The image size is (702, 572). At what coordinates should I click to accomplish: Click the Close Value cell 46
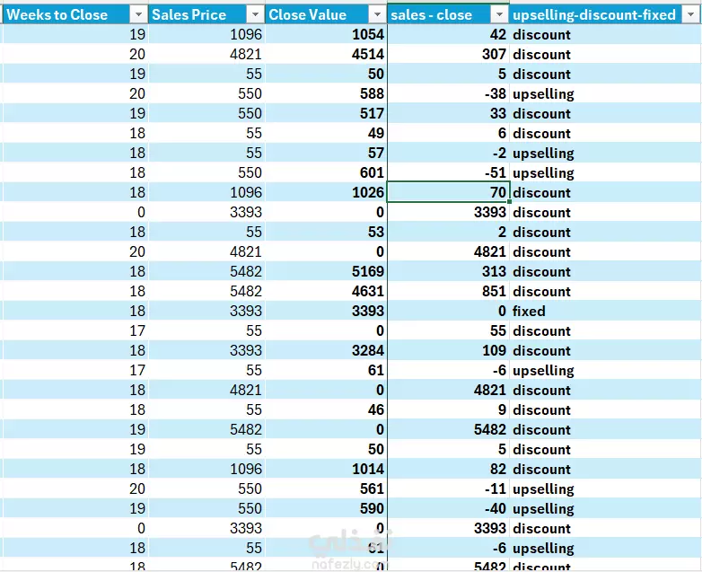pos(326,409)
